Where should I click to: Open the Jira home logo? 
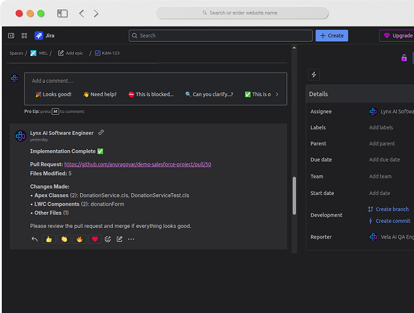tap(44, 35)
